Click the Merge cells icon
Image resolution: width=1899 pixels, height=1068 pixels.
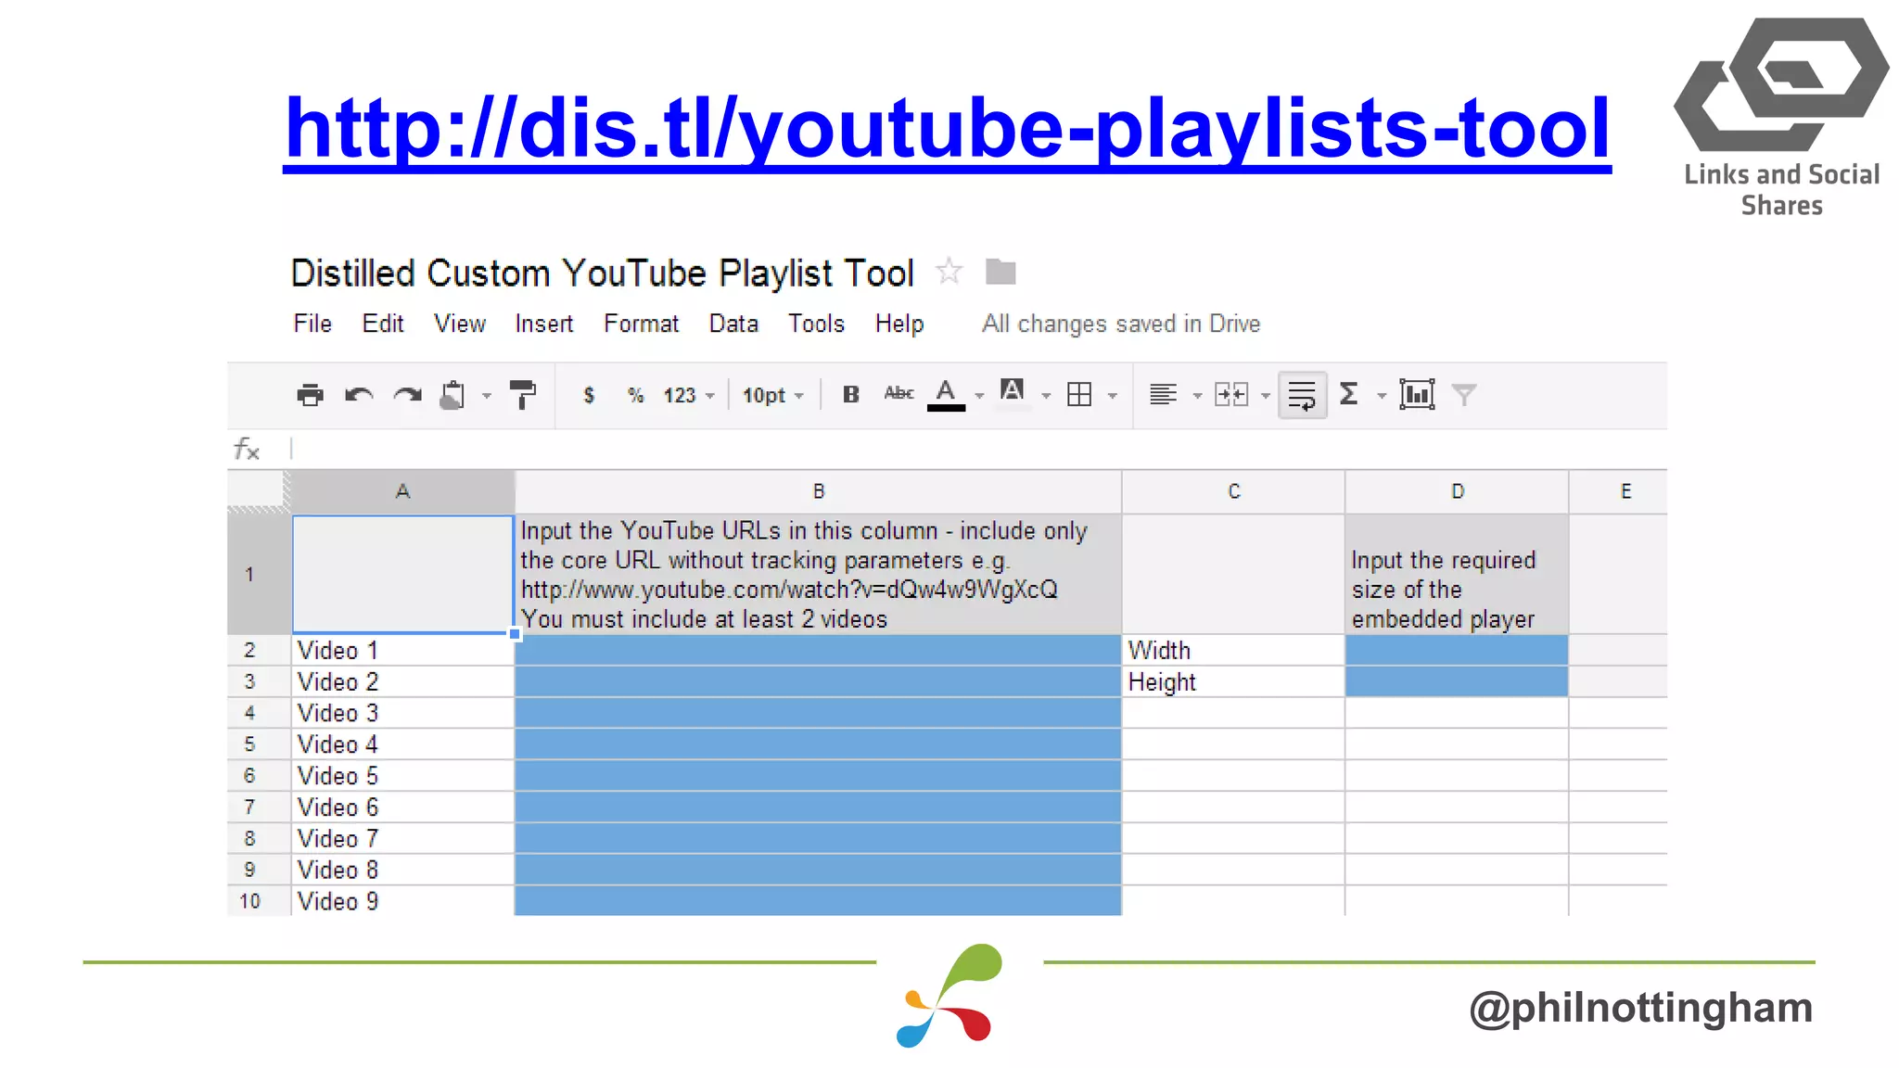tap(1231, 395)
